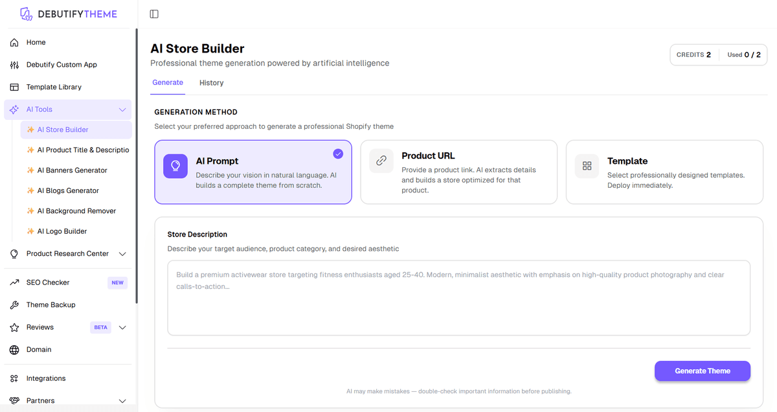Click the Template Library layout icon
This screenshot has width=777, height=412.
[x=14, y=87]
